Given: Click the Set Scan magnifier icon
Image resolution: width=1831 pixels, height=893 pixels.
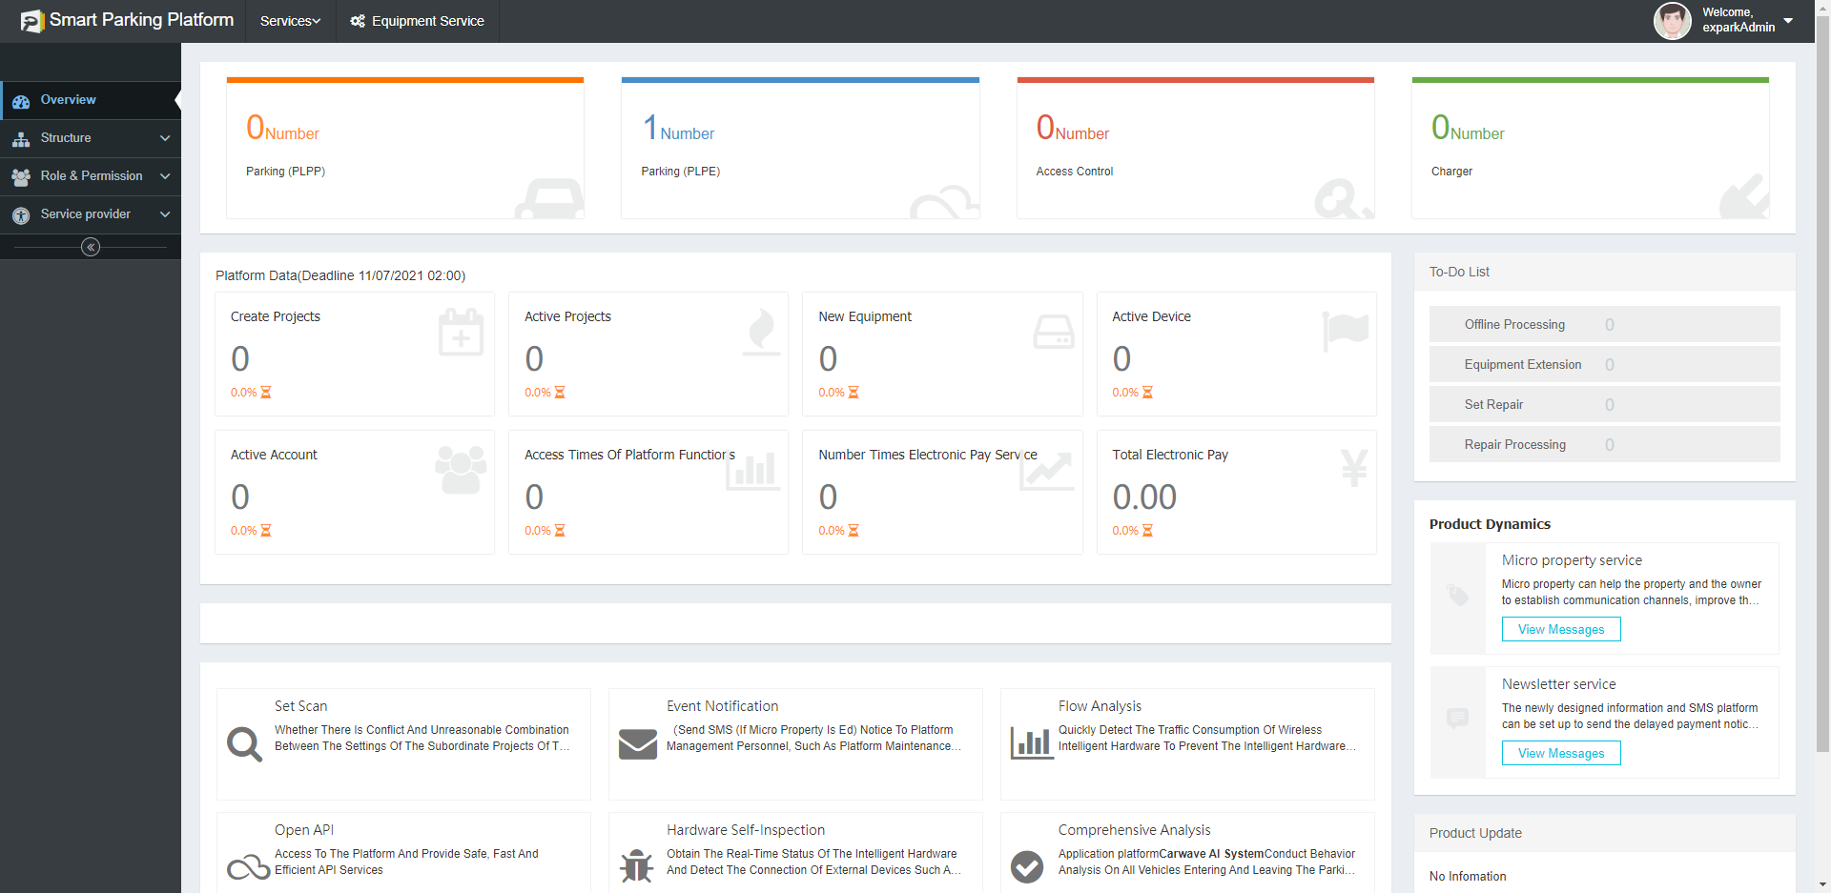Looking at the screenshot, I should 244,744.
